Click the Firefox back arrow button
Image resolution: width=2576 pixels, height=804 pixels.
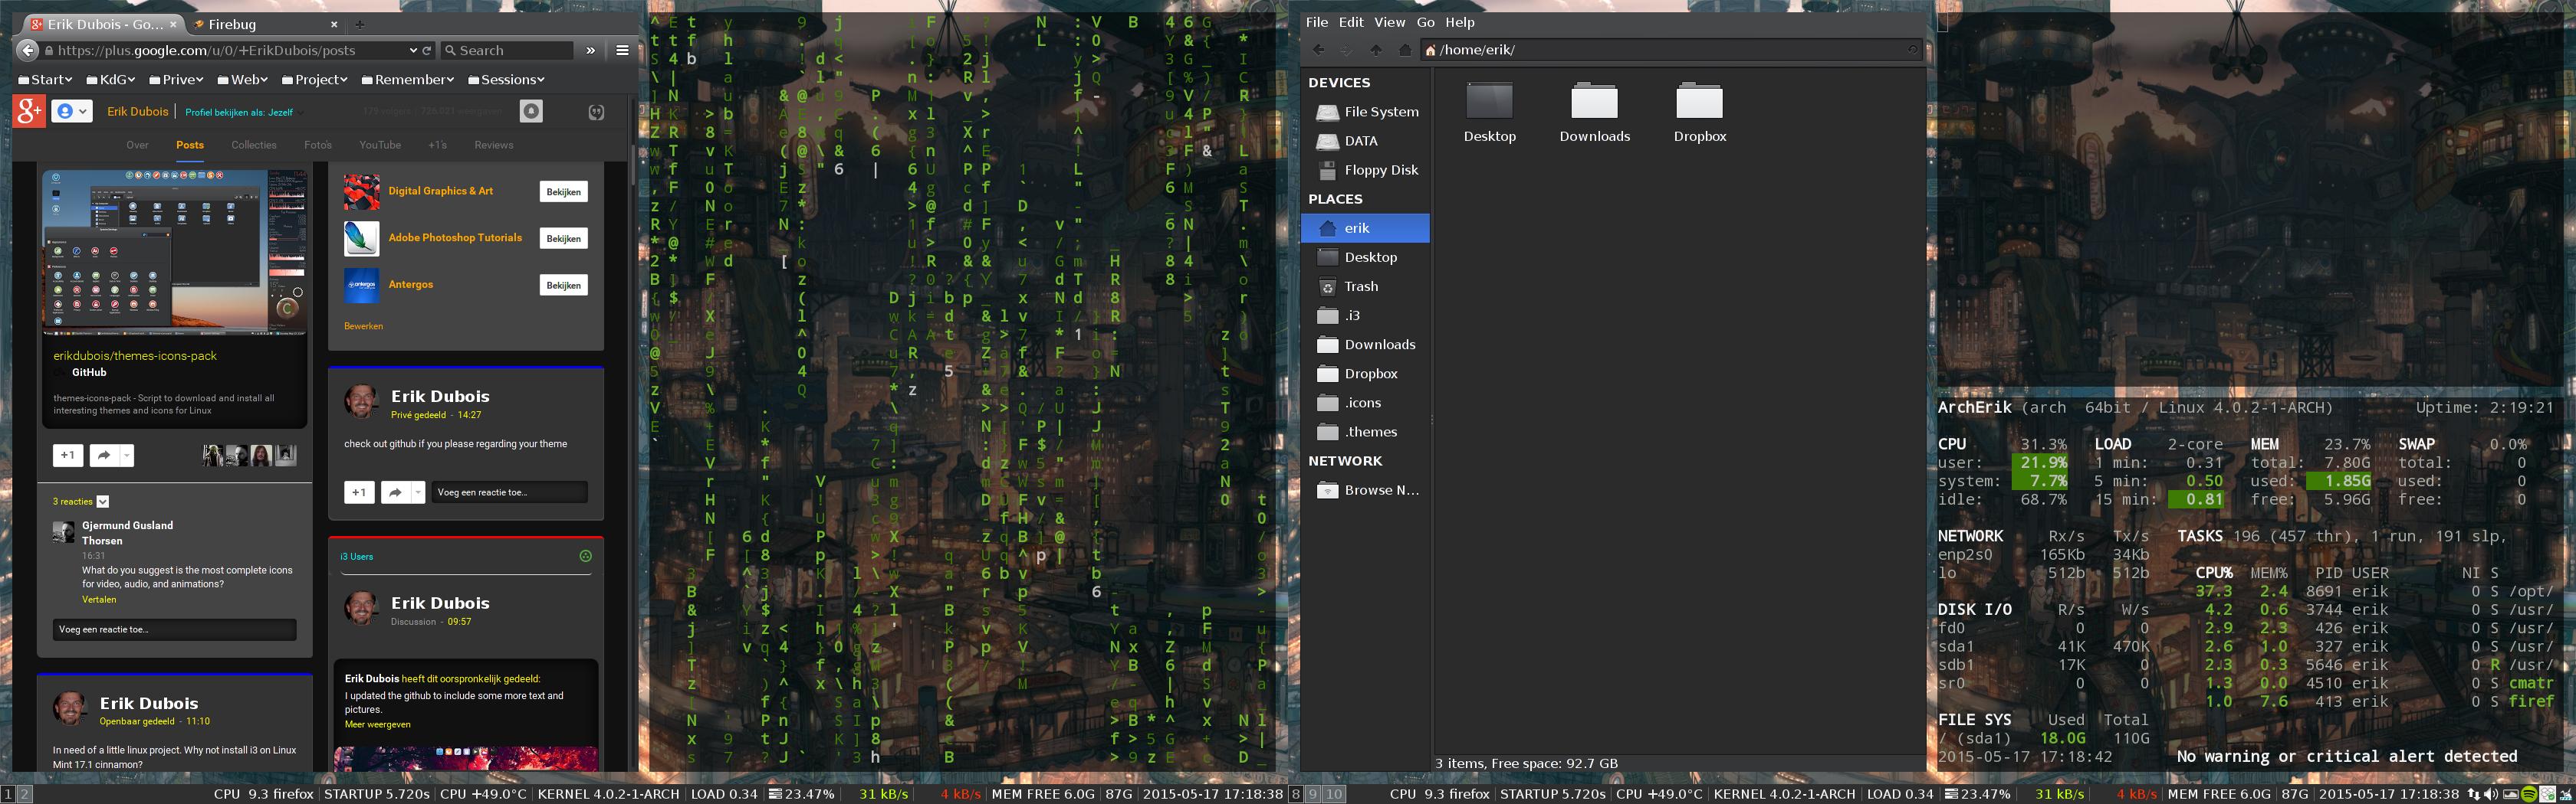pyautogui.click(x=27, y=50)
